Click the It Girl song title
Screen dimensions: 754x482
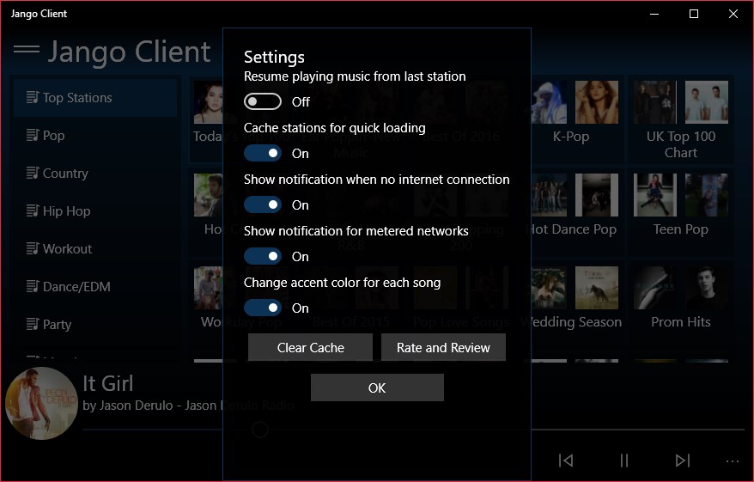[x=107, y=383]
